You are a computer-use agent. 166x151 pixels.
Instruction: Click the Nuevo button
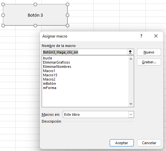(x=149, y=52)
